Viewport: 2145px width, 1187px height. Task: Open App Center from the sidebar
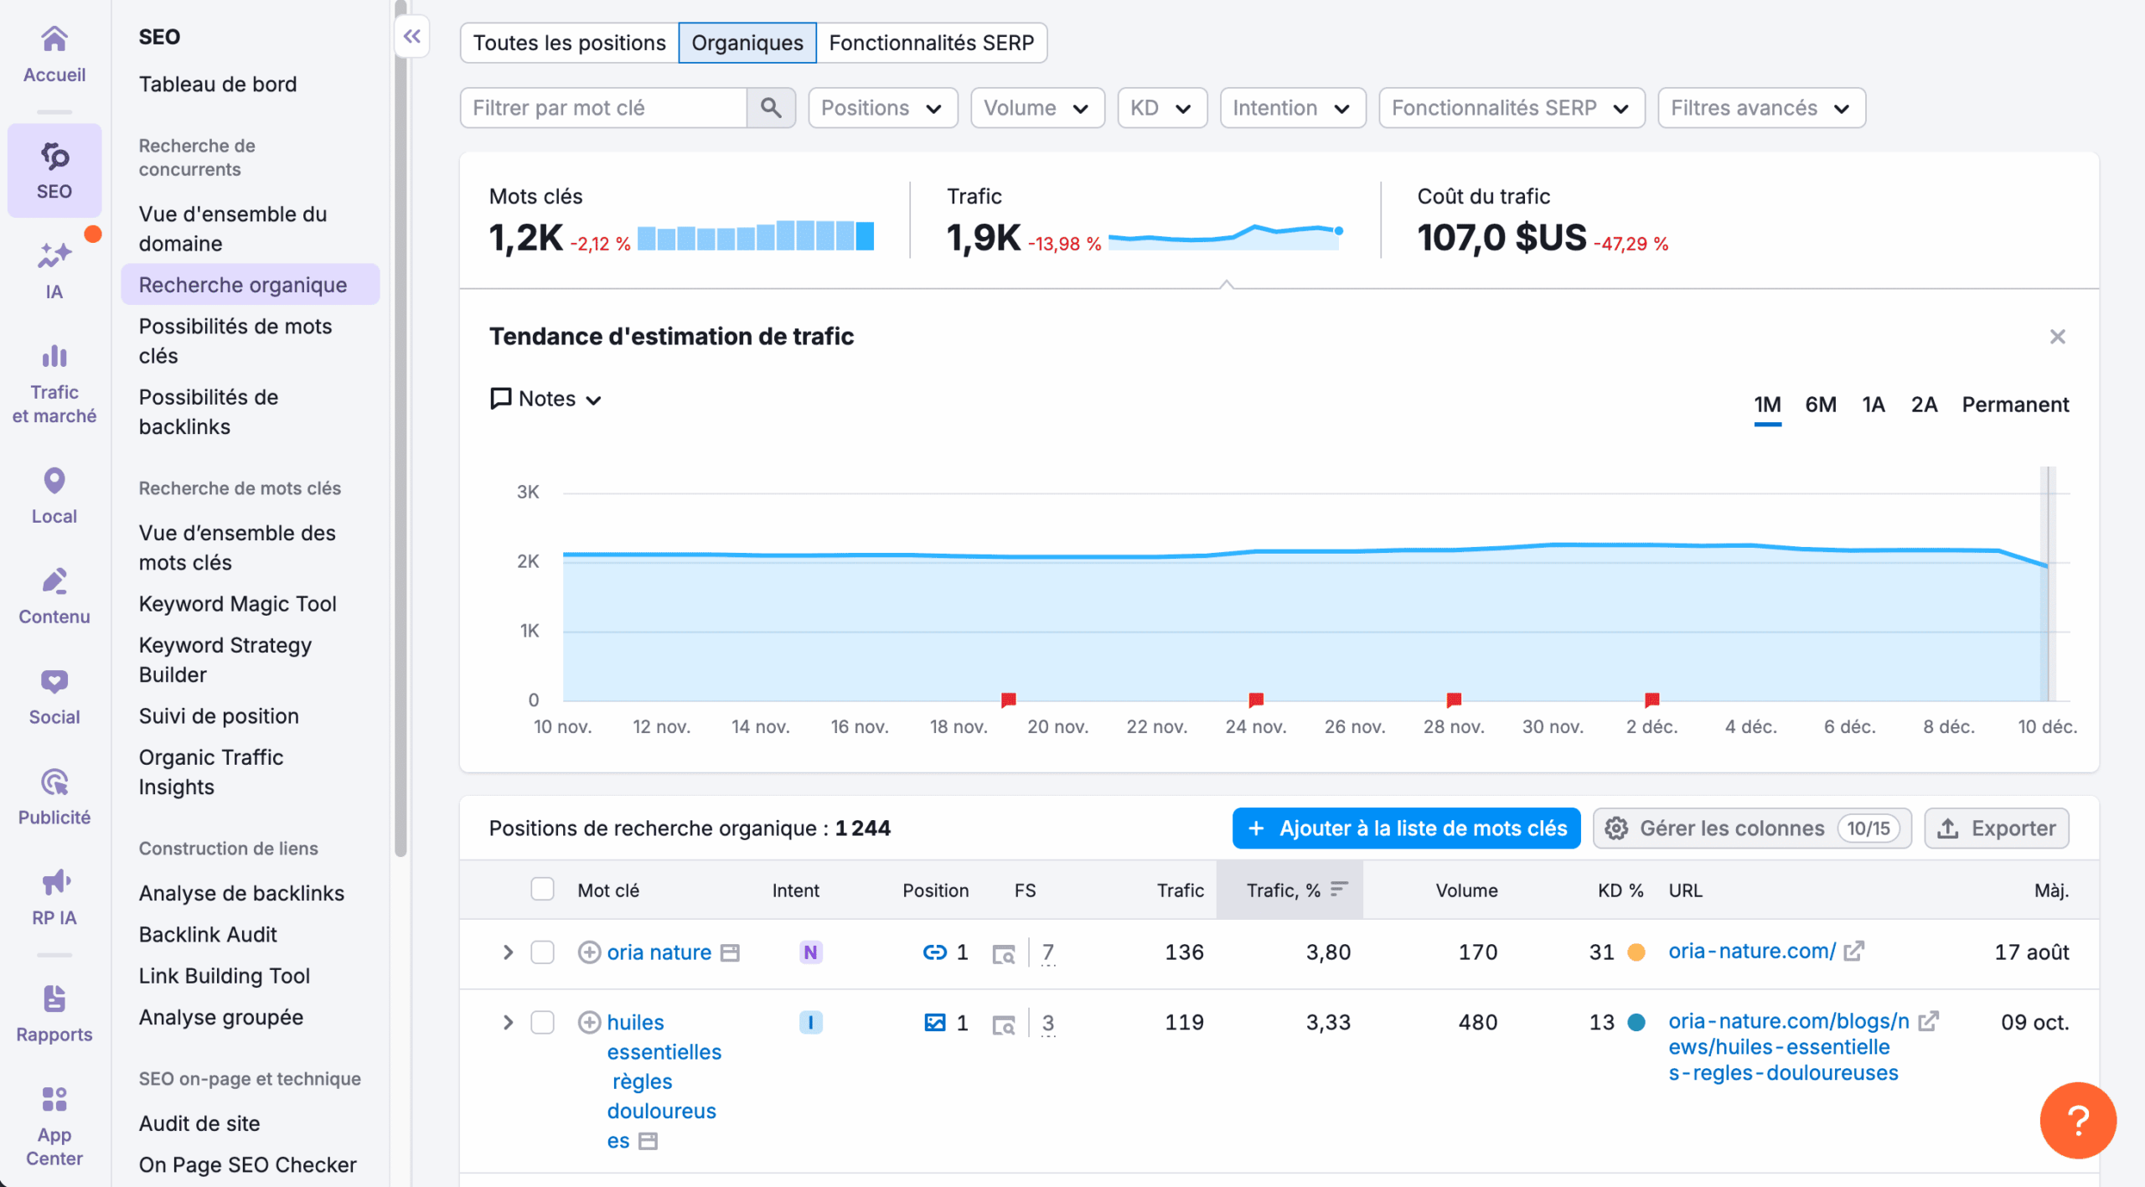[x=54, y=1122]
